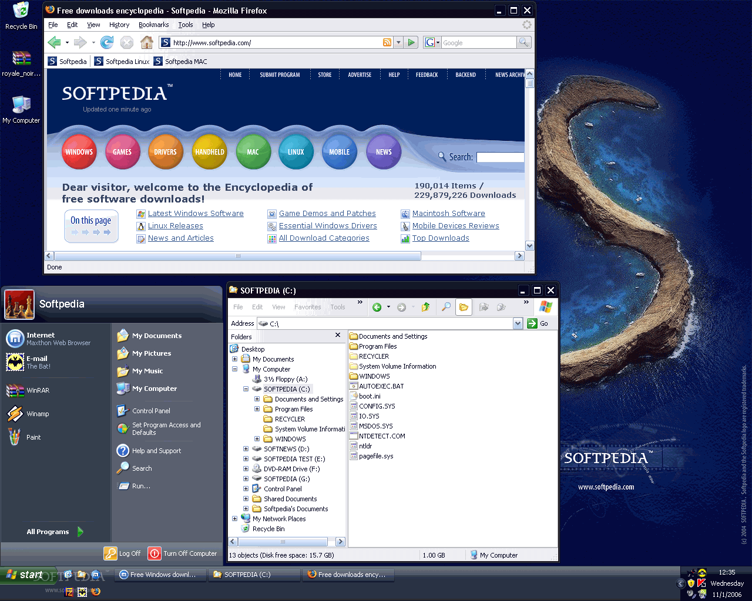Viewport: 752px width, 601px height.
Task: Click the WINDOWS category bubble on Softpedia
Action: [79, 151]
